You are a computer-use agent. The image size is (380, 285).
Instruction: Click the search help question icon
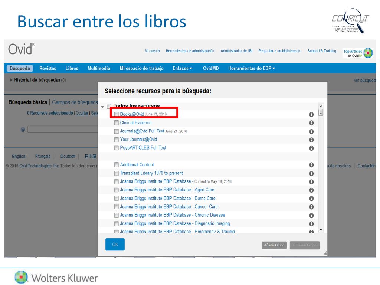click(23, 130)
